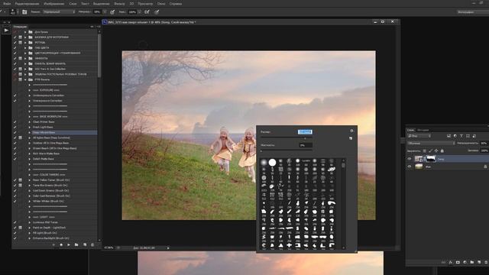Viewport: 489px width, 275px height.
Task: Open layer filter kind dropdown in Layers
Action: click(x=419, y=136)
